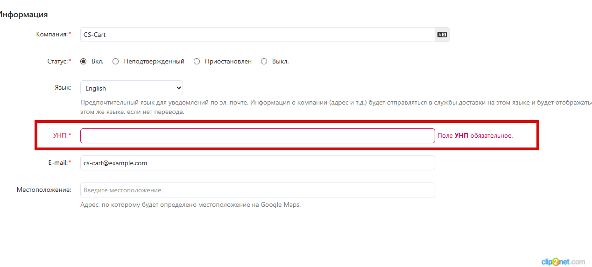Click the Компания field label
This screenshot has width=592, height=267.
pos(53,34)
